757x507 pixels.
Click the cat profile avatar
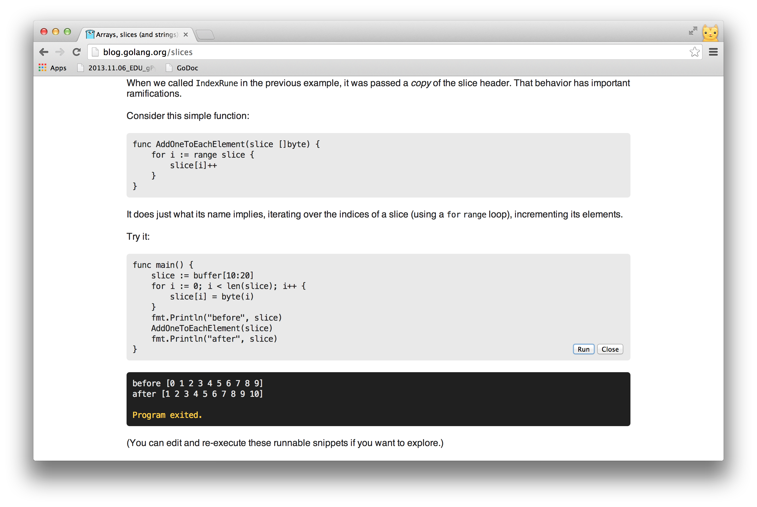click(710, 33)
